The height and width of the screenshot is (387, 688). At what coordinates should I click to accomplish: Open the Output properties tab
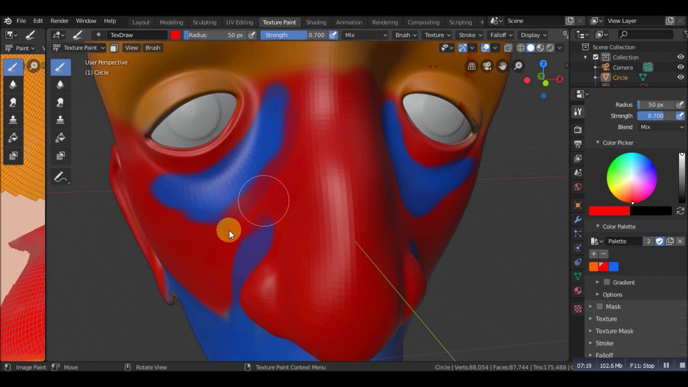tap(578, 144)
